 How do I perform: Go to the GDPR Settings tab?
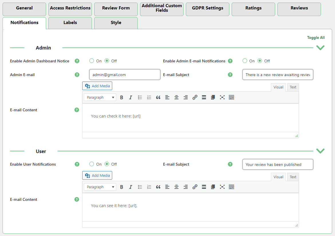[x=208, y=9]
